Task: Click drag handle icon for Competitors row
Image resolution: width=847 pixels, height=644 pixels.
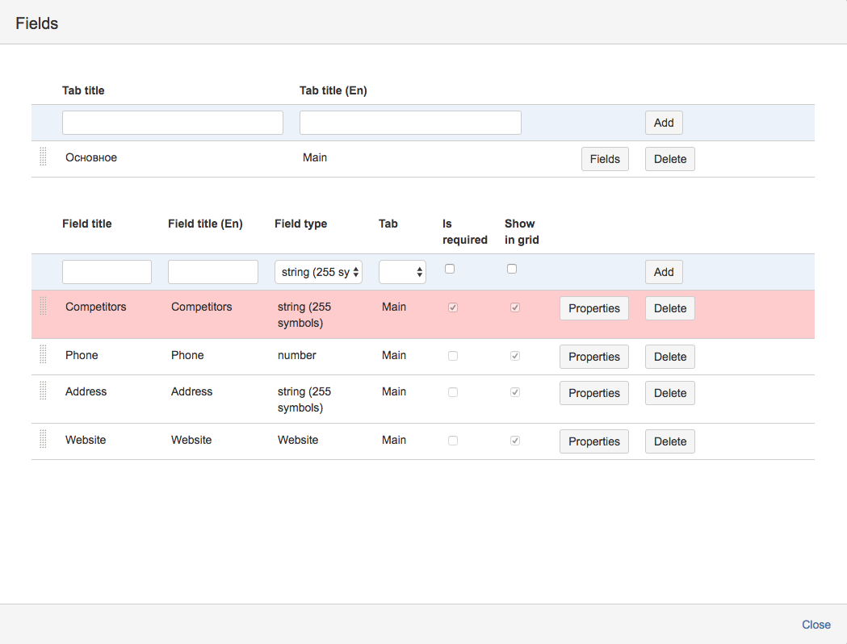Action: tap(43, 307)
